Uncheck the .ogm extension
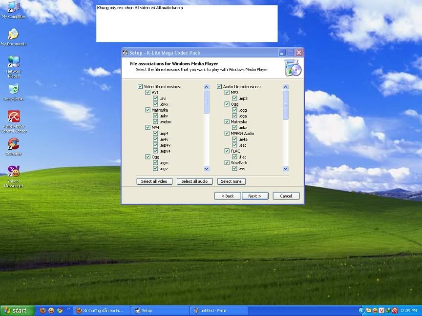Image resolution: width=422 pixels, height=316 pixels. coord(155,162)
